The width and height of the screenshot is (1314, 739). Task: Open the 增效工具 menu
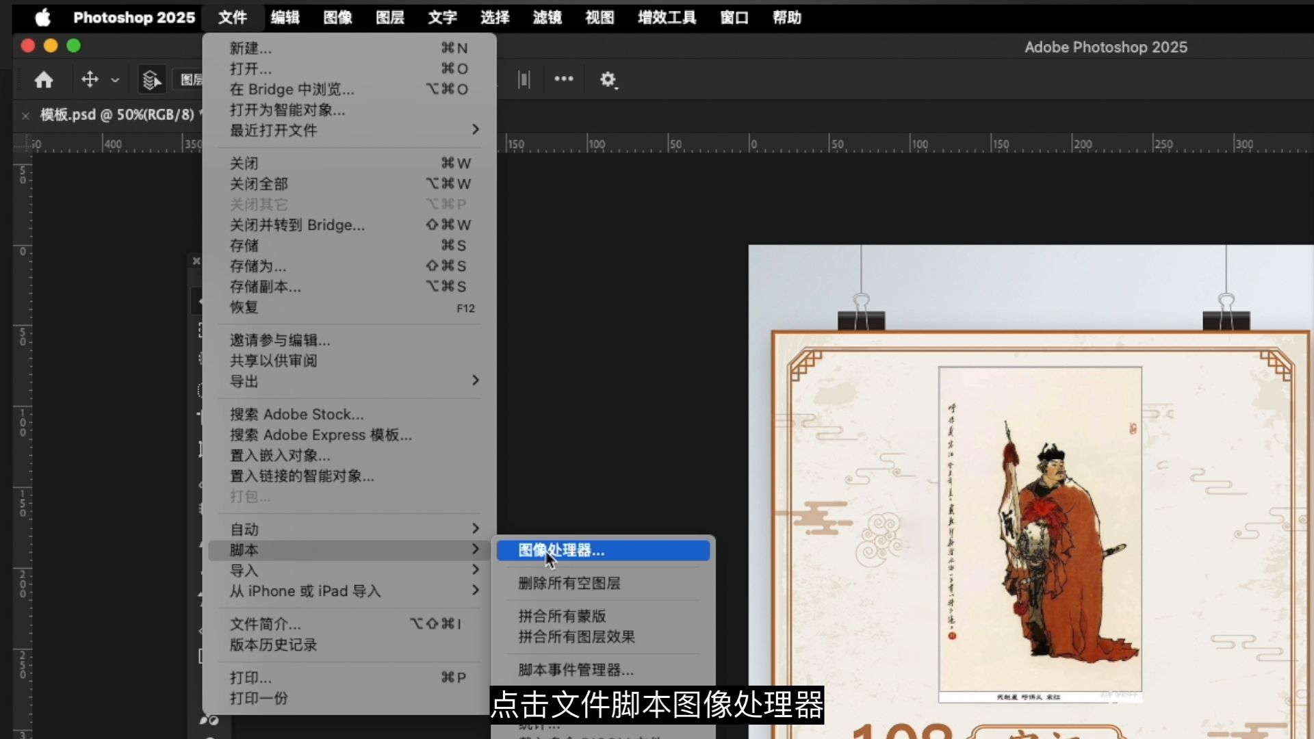(667, 17)
